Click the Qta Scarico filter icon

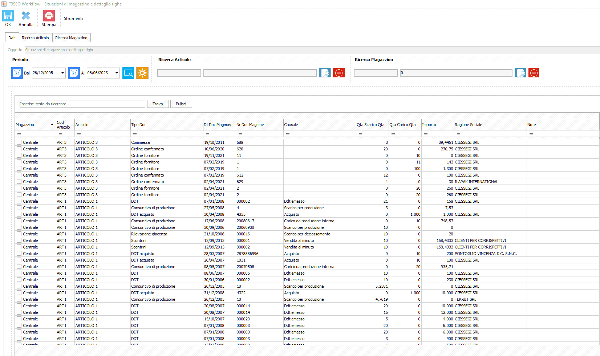360,134
